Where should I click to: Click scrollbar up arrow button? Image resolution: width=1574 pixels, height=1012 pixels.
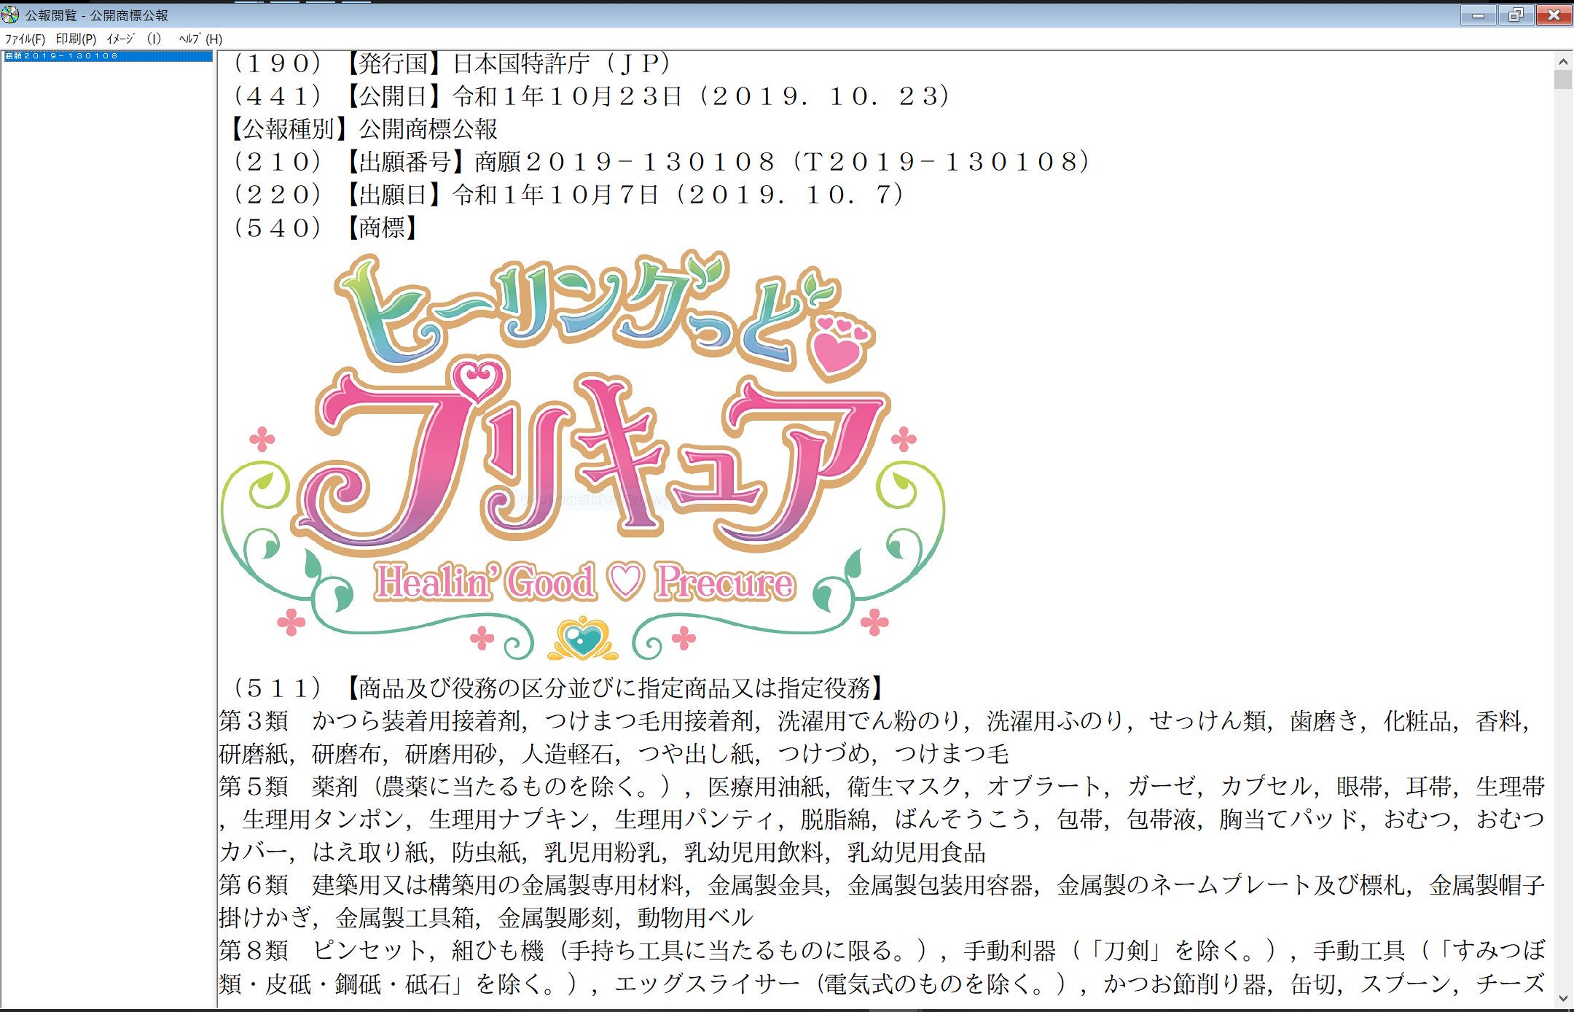tap(1562, 62)
